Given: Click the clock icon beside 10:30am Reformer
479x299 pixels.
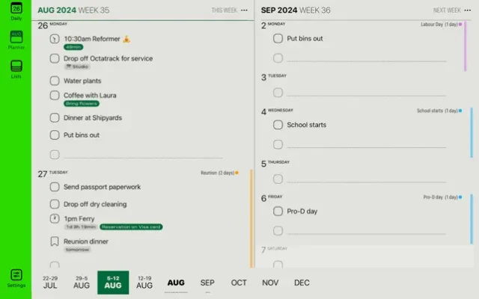Looking at the screenshot, I should click(55, 39).
